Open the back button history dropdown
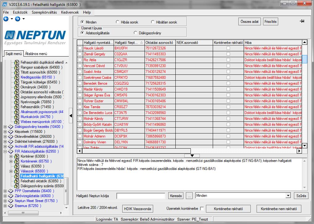 click(12, 19)
